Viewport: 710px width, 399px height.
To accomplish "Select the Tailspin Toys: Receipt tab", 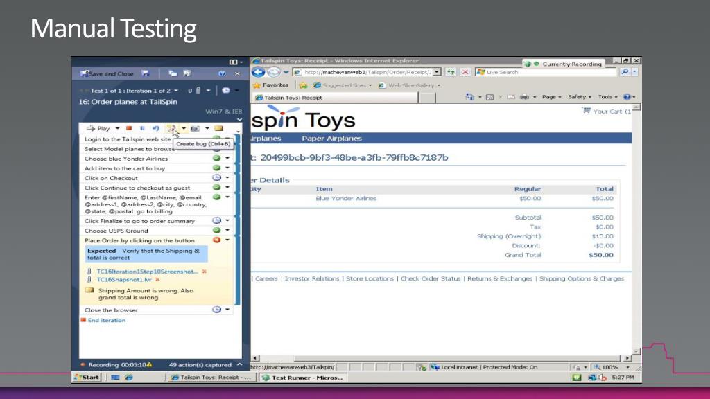I will (335, 97).
